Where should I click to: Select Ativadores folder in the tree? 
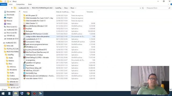[x=13, y=70]
